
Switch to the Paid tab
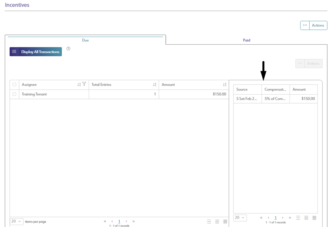[x=246, y=40]
